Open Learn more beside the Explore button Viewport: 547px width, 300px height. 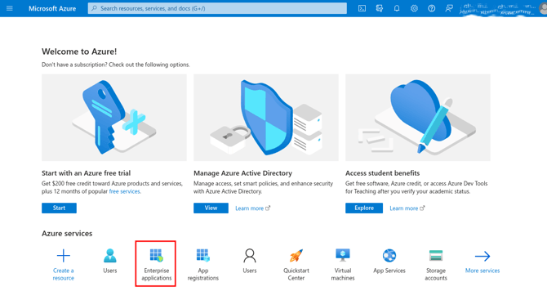407,208
